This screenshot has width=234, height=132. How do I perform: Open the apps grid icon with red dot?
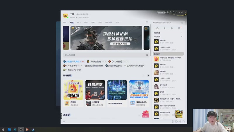(x=179, y=28)
